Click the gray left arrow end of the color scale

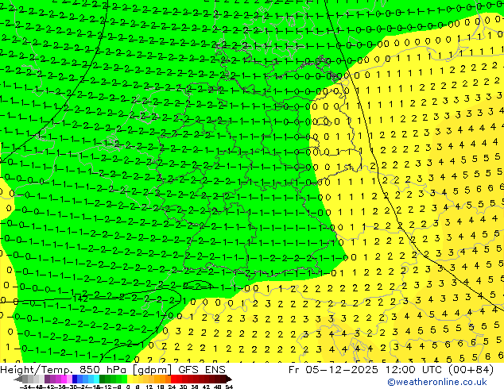coord(18,379)
